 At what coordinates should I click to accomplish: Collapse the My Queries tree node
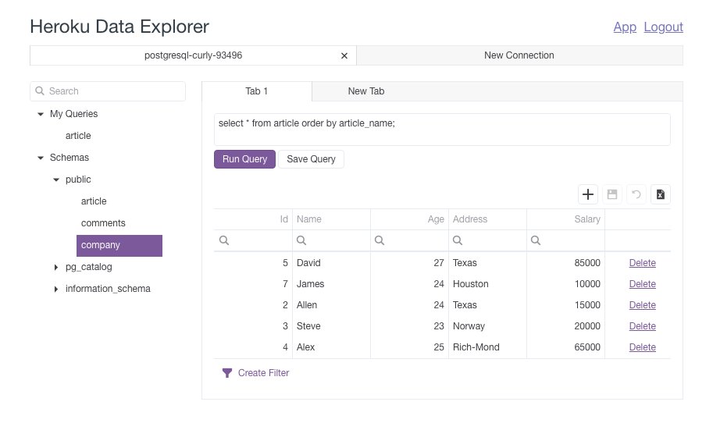pyautogui.click(x=41, y=114)
